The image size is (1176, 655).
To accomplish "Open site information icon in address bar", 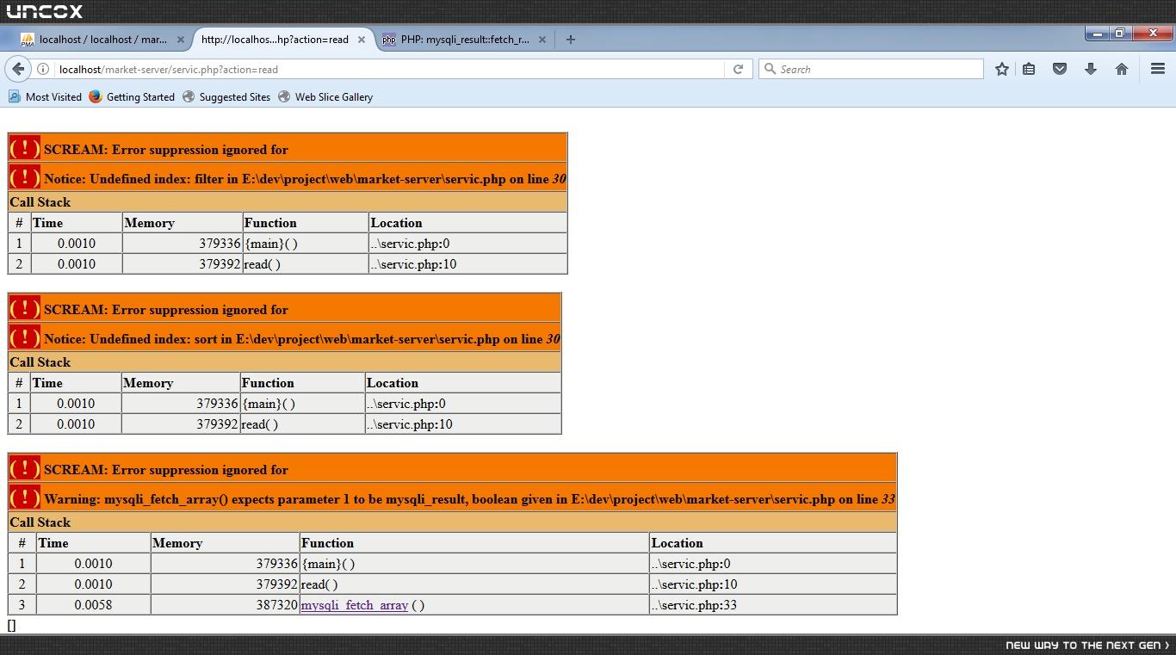I will (x=43, y=69).
